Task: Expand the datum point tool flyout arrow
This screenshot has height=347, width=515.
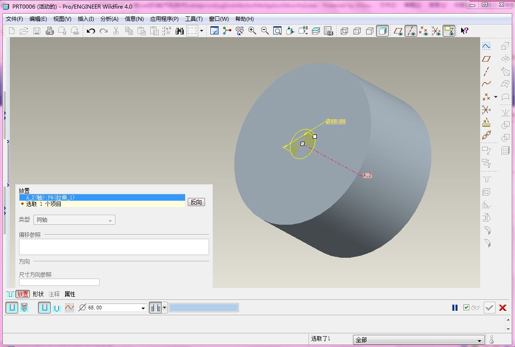Action: 496,96
